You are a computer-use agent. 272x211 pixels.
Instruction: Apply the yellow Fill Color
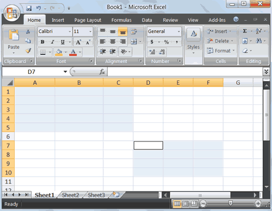[x=59, y=52]
